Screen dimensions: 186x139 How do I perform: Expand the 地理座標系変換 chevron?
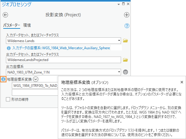(x=36, y=79)
